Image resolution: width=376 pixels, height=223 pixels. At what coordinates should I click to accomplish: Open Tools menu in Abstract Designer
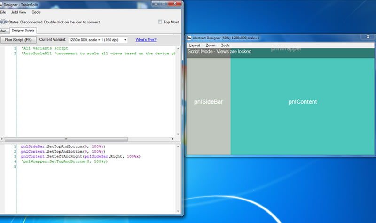tap(226, 45)
